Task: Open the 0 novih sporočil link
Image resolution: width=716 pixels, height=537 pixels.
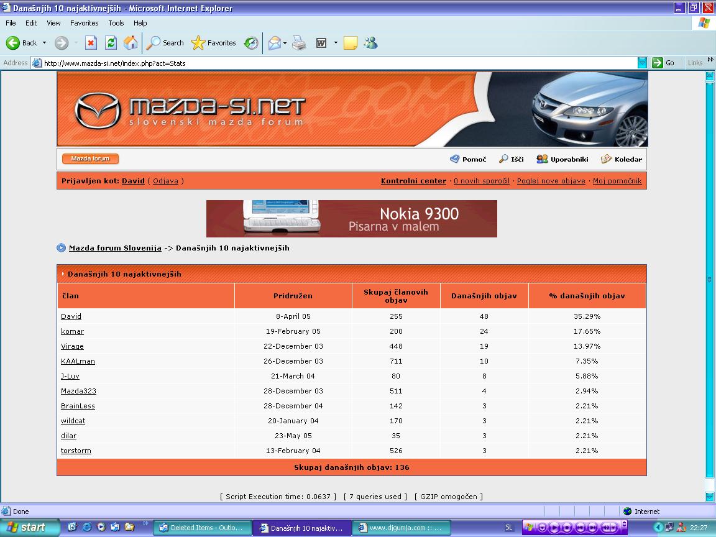Action: click(481, 181)
